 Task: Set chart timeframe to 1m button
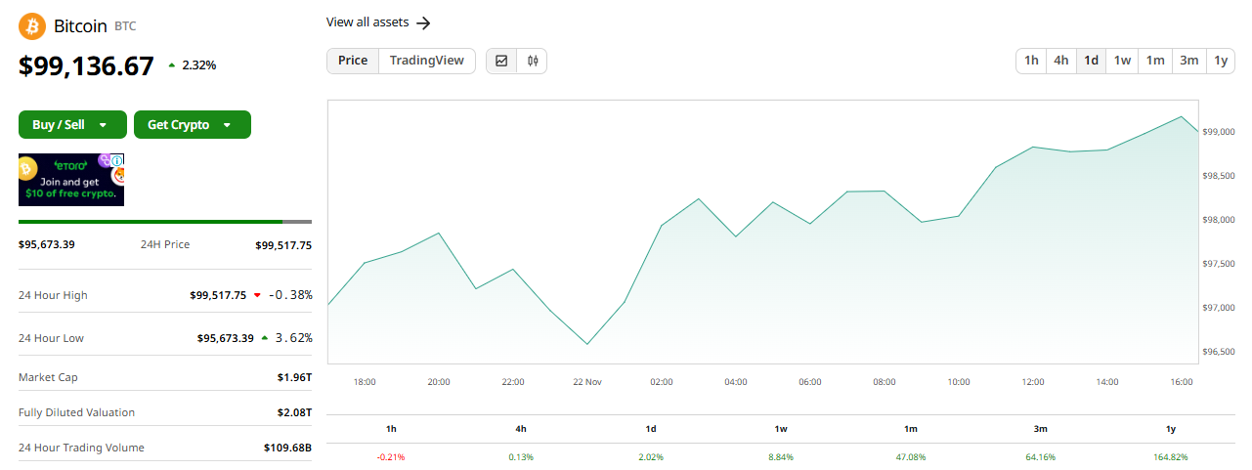pos(1155,61)
